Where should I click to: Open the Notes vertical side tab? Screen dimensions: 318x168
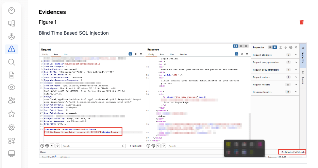(303, 78)
